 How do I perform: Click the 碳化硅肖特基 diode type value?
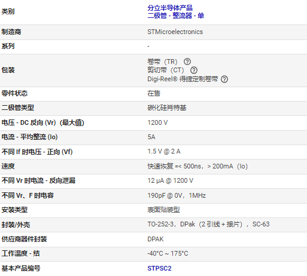pos(167,108)
